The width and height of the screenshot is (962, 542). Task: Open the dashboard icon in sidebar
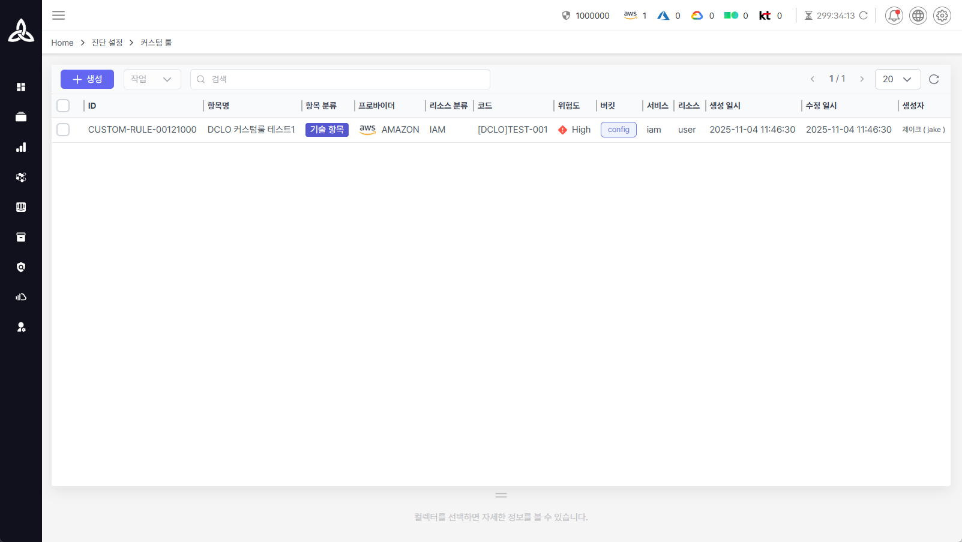coord(21,87)
